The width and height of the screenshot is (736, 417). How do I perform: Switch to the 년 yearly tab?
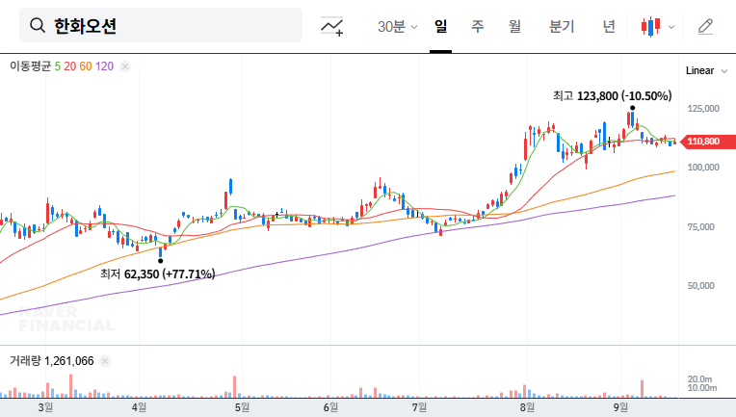click(x=609, y=26)
